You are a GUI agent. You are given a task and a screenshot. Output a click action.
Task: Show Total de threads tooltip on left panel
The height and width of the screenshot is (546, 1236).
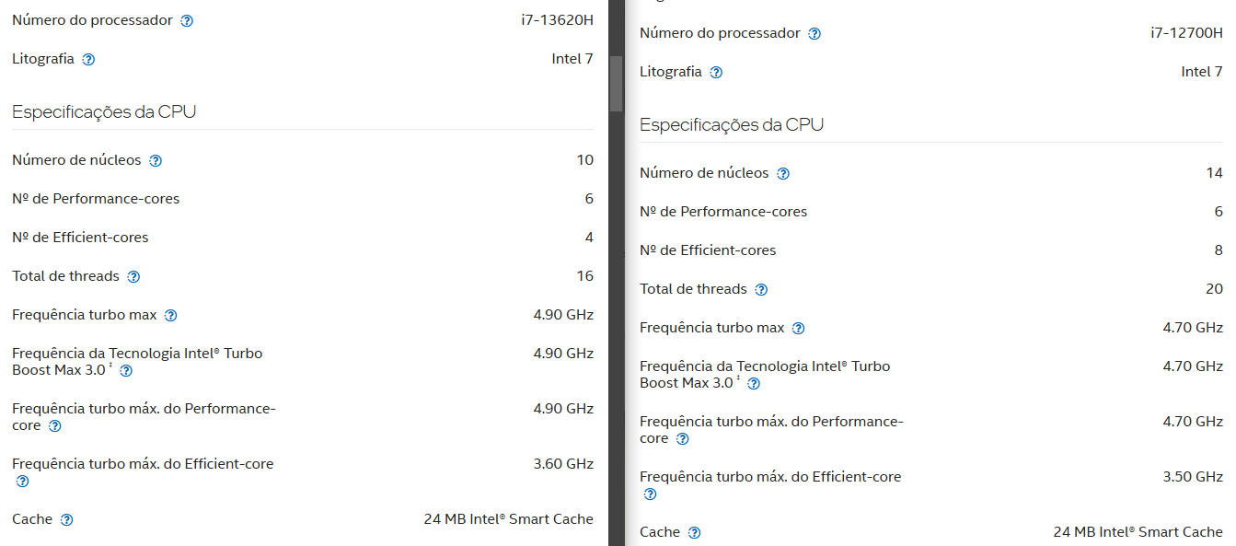[133, 277]
